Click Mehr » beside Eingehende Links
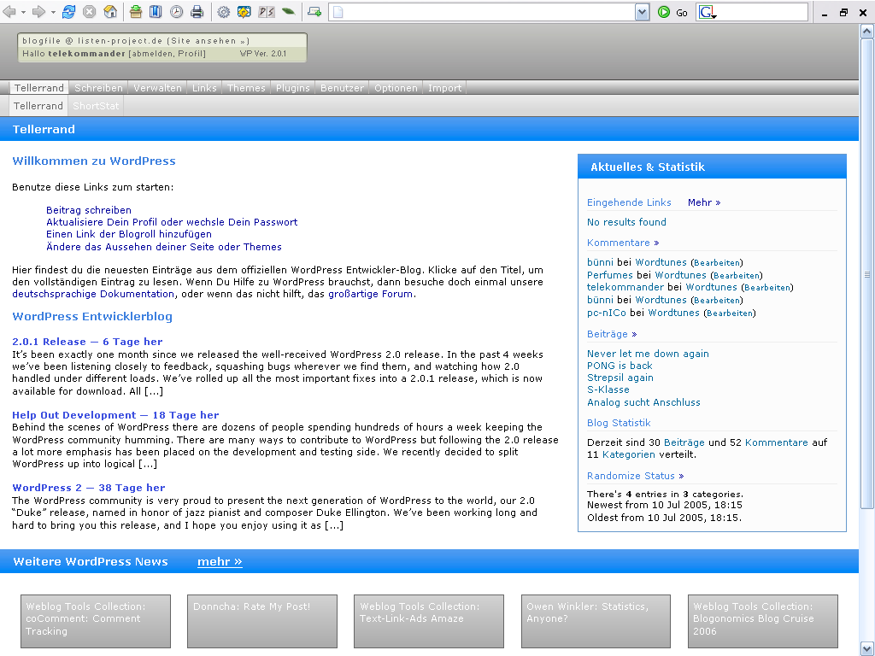This screenshot has width=875, height=656. 704,202
